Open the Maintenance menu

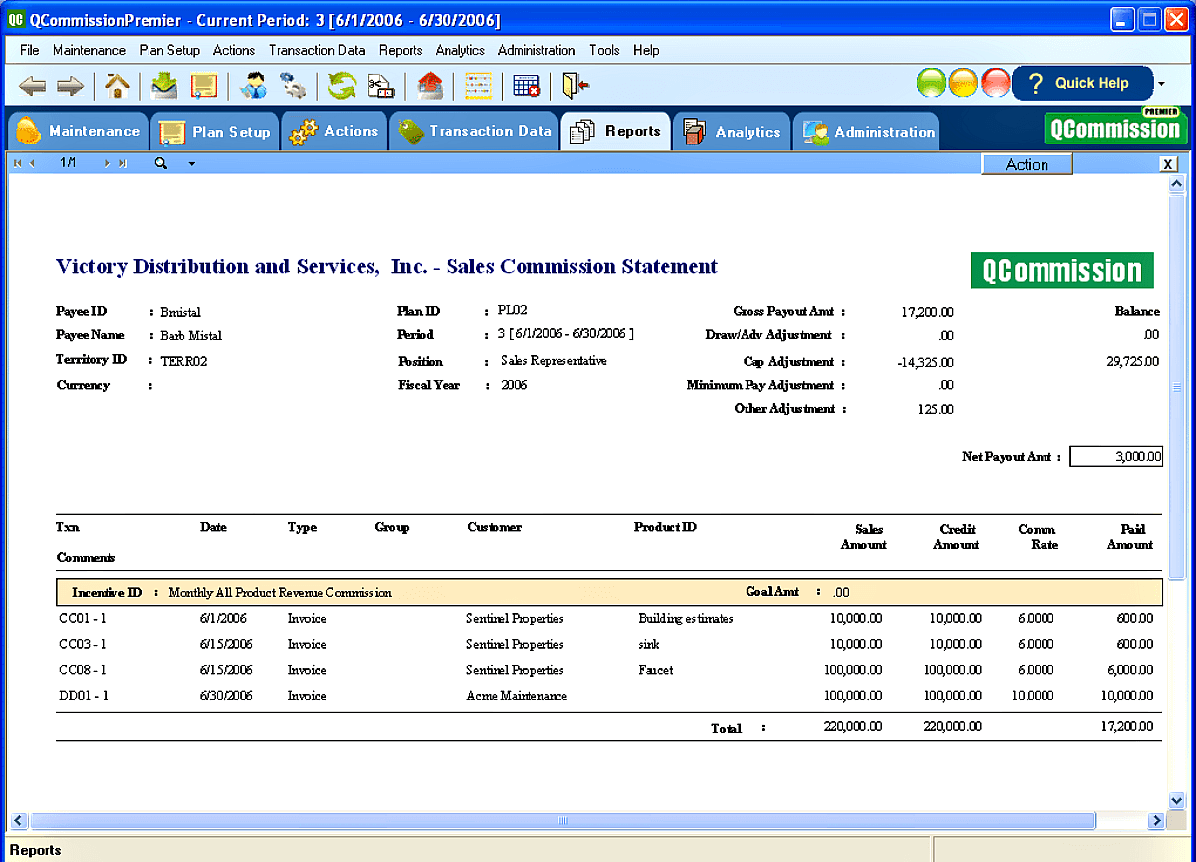(89, 50)
